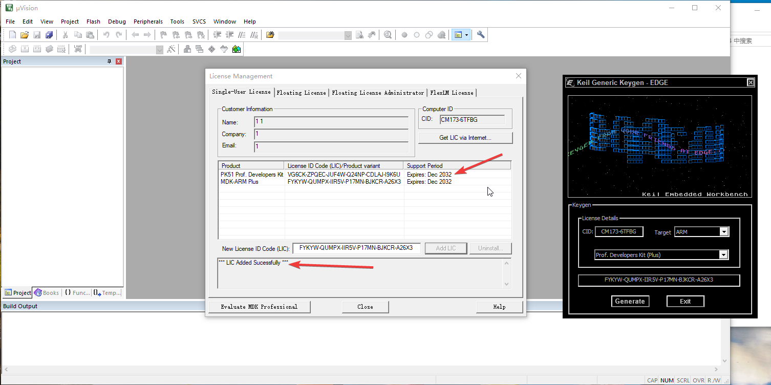The width and height of the screenshot is (771, 385).
Task: Open the Manage Project Items icon
Action: [x=187, y=49]
